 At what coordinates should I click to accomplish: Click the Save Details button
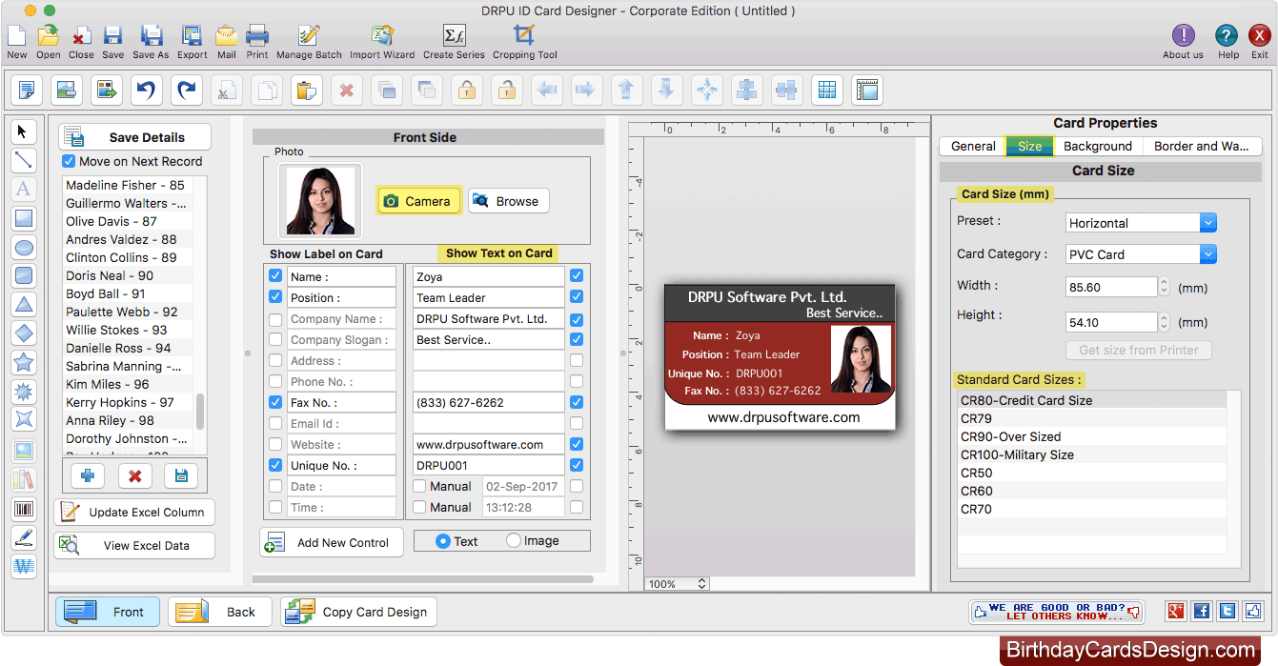(135, 137)
